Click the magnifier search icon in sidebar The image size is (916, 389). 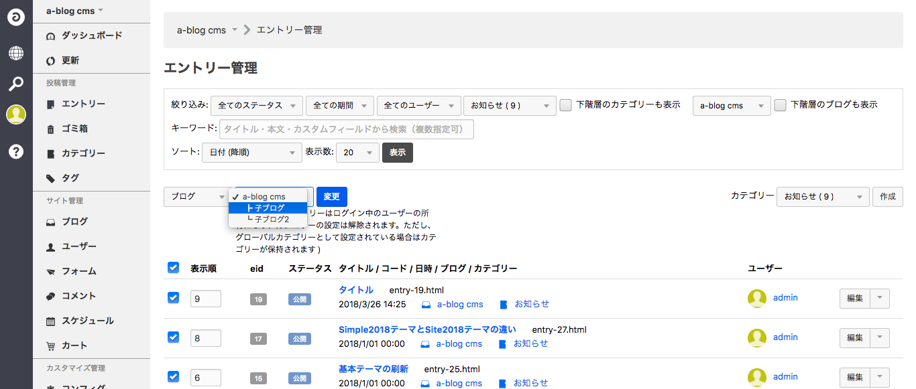(x=16, y=84)
